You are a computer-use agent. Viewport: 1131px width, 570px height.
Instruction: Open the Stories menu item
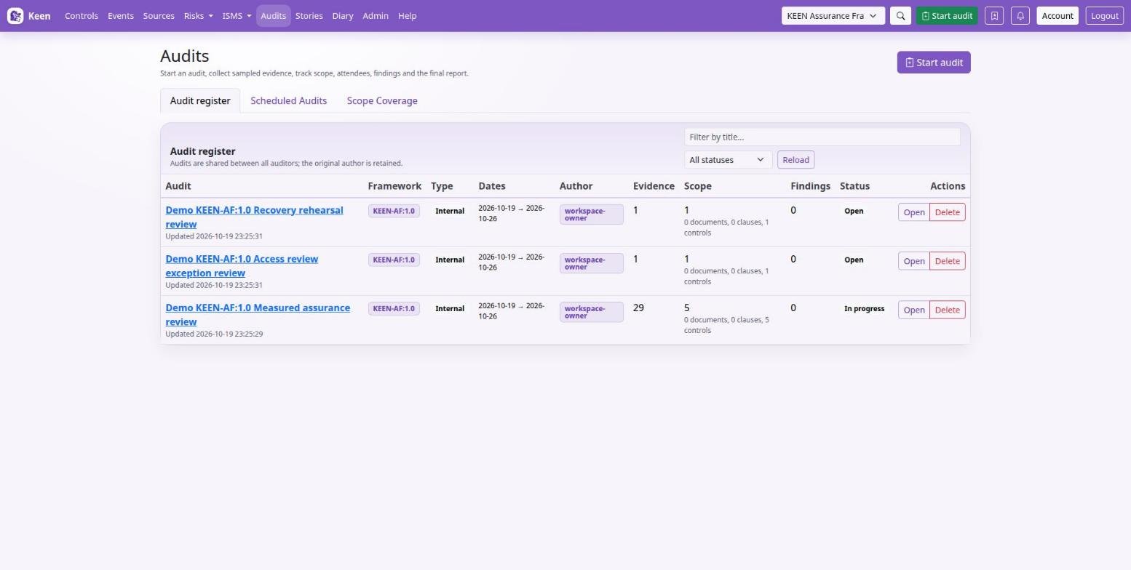pos(309,16)
